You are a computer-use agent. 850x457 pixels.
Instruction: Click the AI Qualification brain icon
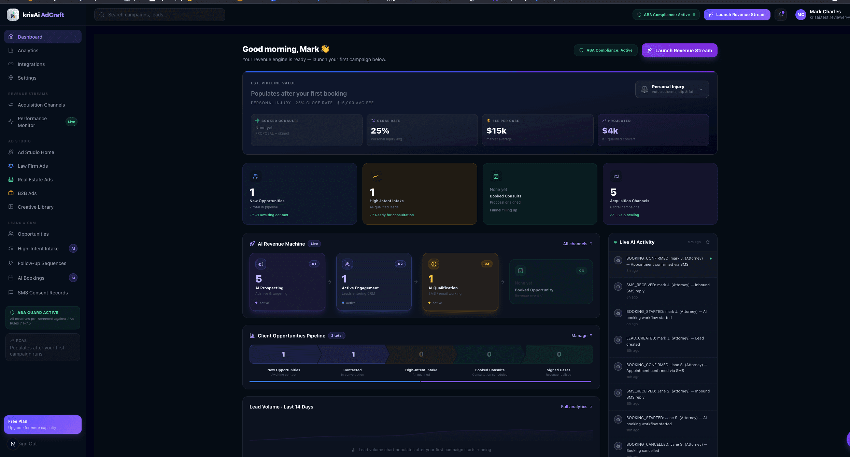pyautogui.click(x=434, y=264)
